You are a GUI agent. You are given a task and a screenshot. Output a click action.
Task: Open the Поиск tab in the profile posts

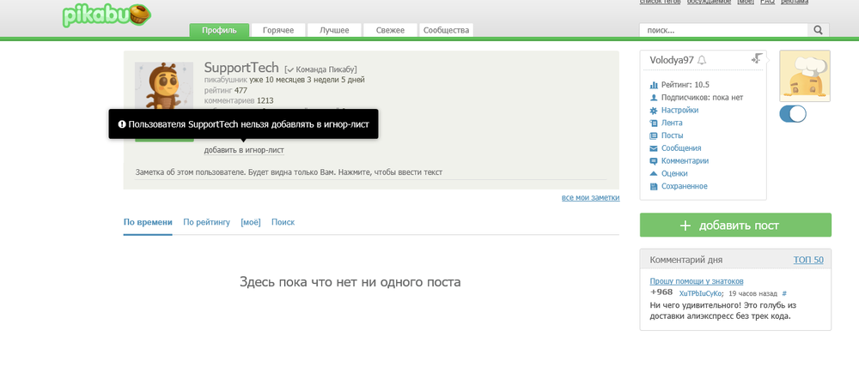tap(283, 222)
